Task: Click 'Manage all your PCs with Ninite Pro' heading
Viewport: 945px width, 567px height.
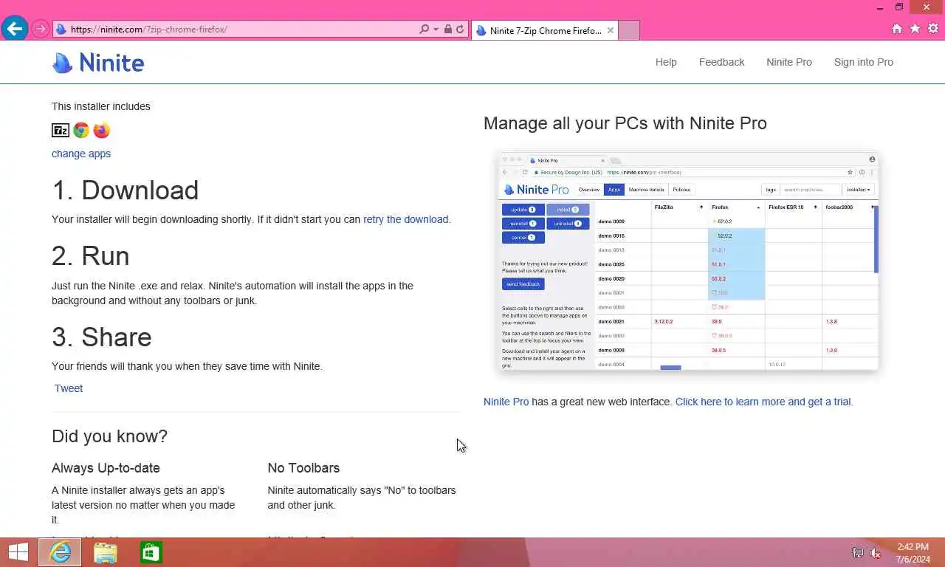Action: [x=625, y=123]
